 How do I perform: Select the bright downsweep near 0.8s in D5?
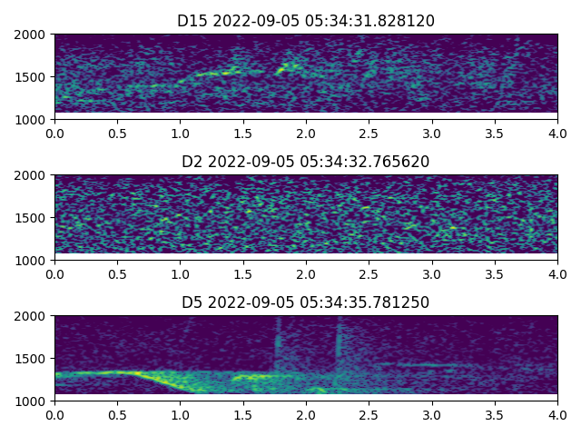(x=159, y=379)
